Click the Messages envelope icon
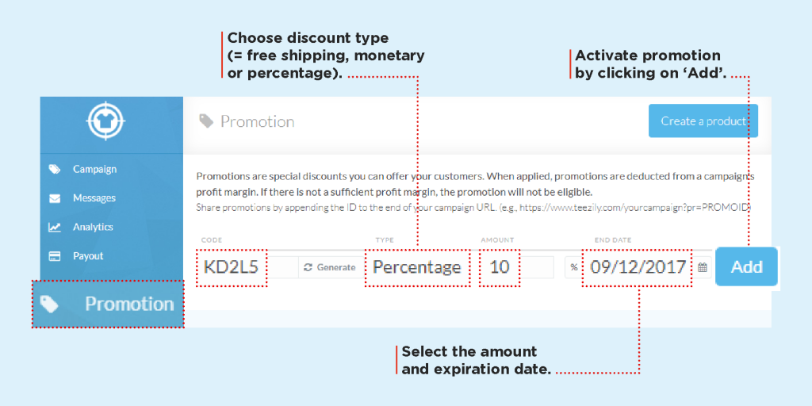 [55, 198]
